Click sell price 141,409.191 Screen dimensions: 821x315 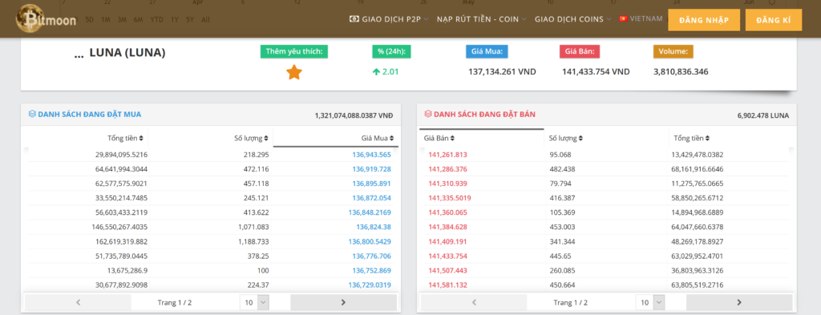tap(447, 242)
